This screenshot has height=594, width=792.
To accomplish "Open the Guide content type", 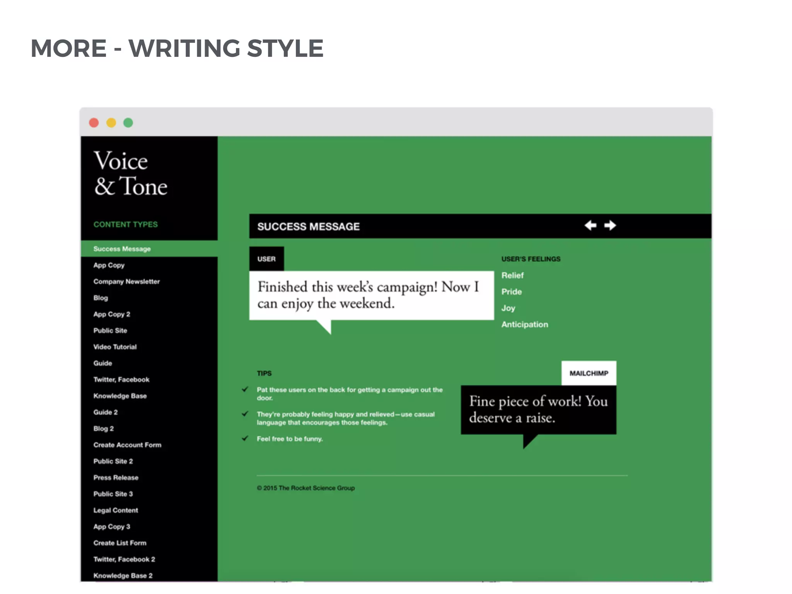I will click(102, 363).
